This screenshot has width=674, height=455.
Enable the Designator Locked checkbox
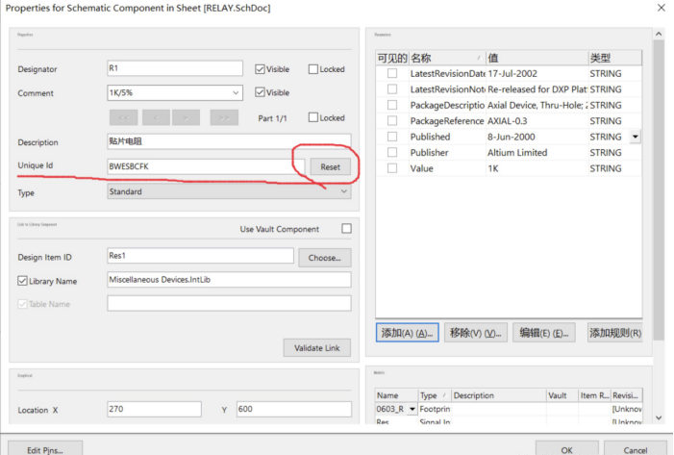pyautogui.click(x=313, y=69)
